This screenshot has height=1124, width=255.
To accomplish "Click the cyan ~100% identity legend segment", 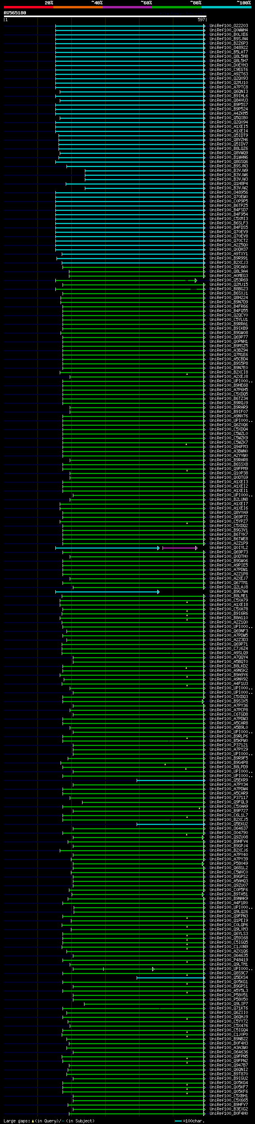I will (x=226, y=8).
